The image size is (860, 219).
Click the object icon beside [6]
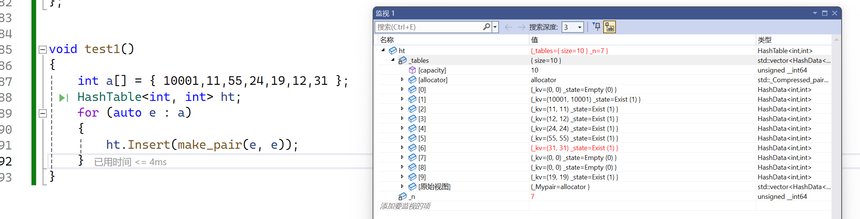point(412,148)
